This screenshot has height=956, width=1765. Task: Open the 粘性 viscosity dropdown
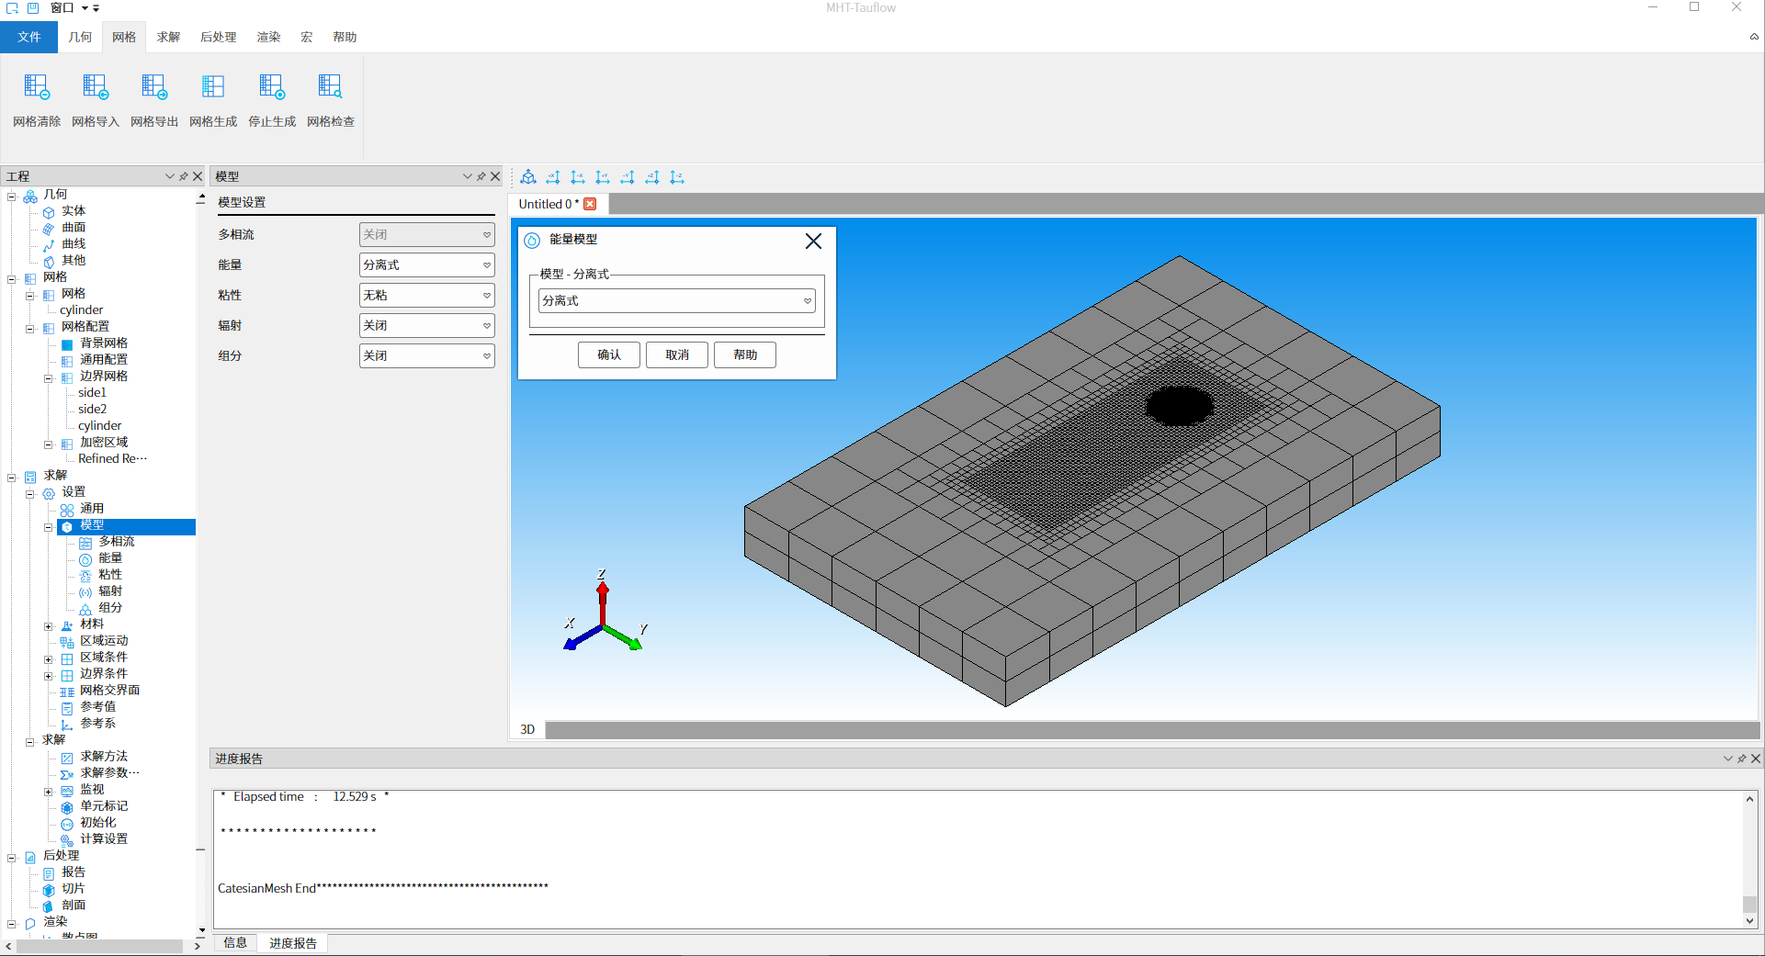[x=426, y=296]
